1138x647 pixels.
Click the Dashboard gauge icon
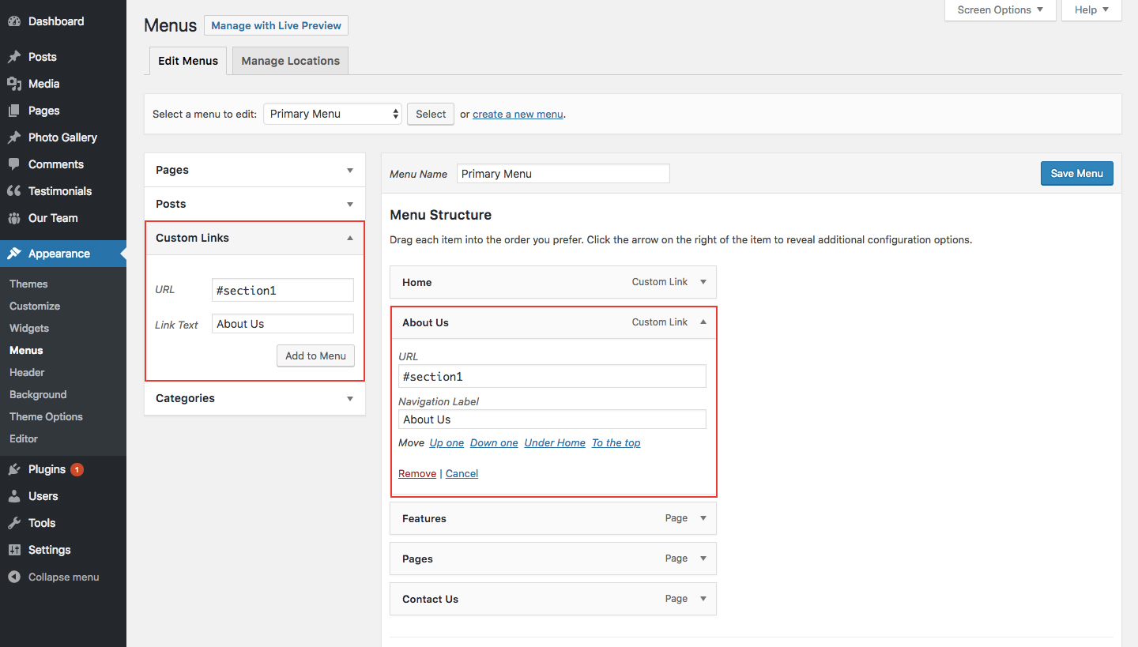tap(14, 21)
